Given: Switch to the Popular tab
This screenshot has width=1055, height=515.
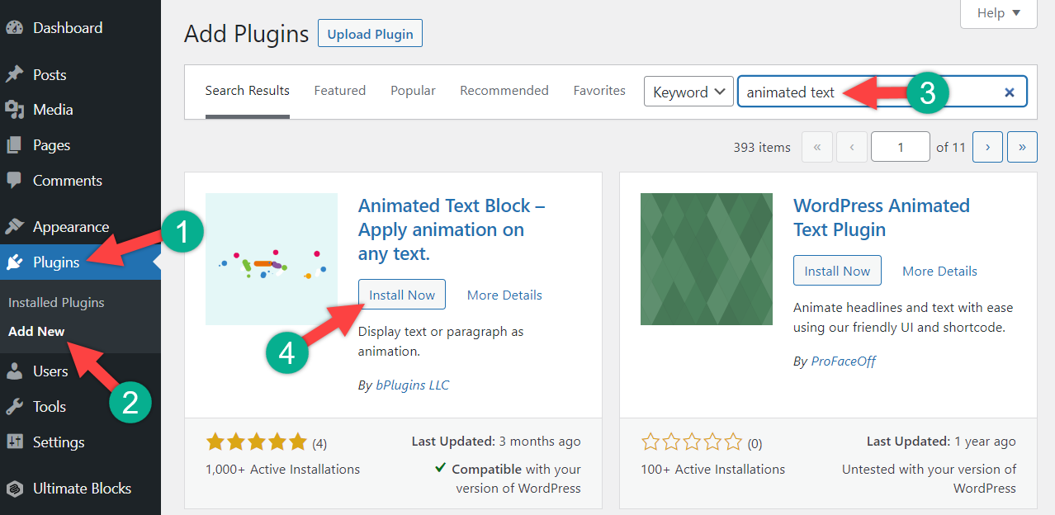Looking at the screenshot, I should click(413, 91).
